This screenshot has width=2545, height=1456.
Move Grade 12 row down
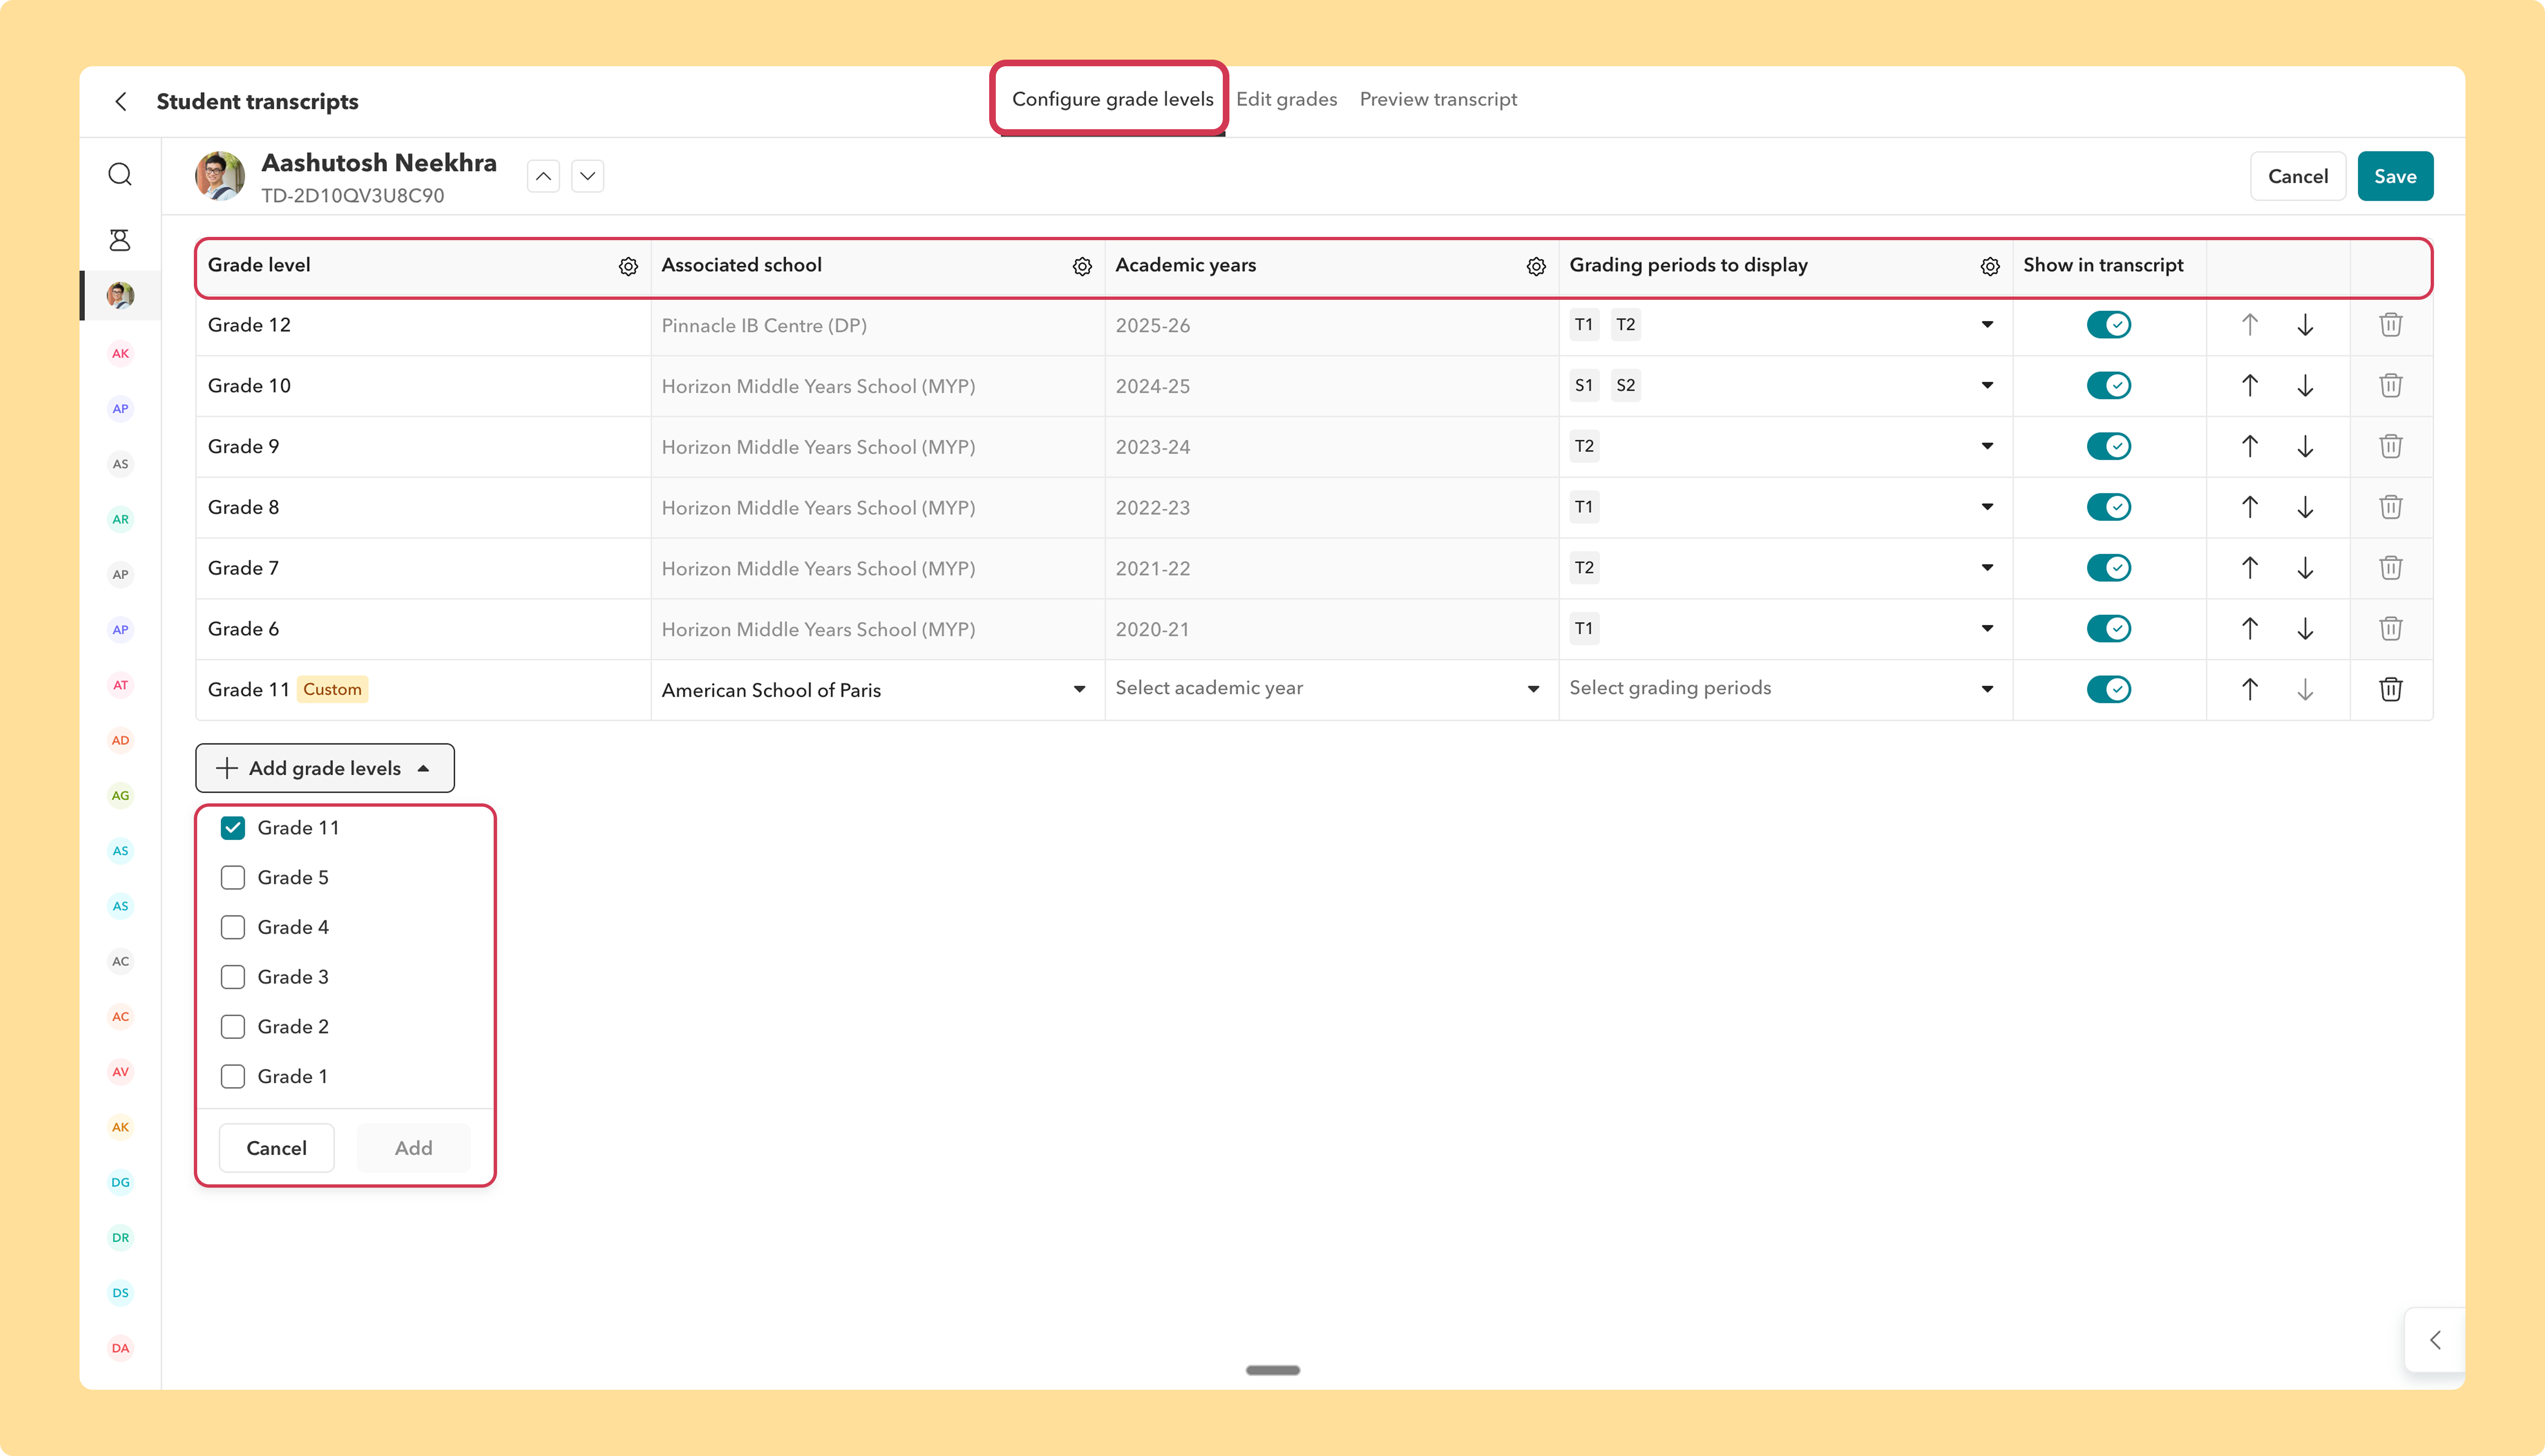point(2305,325)
